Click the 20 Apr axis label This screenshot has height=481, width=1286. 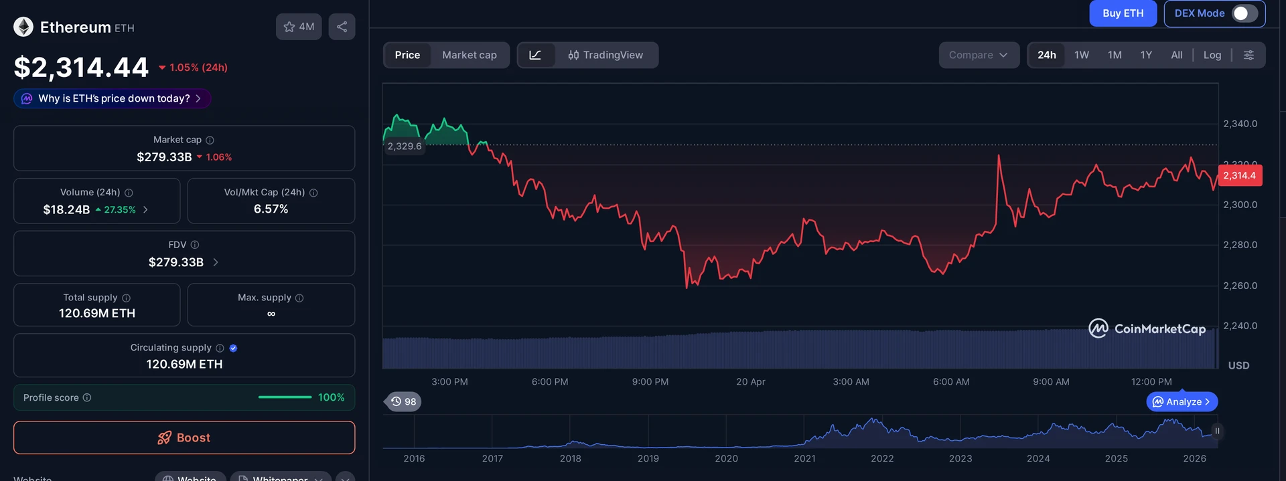751,381
